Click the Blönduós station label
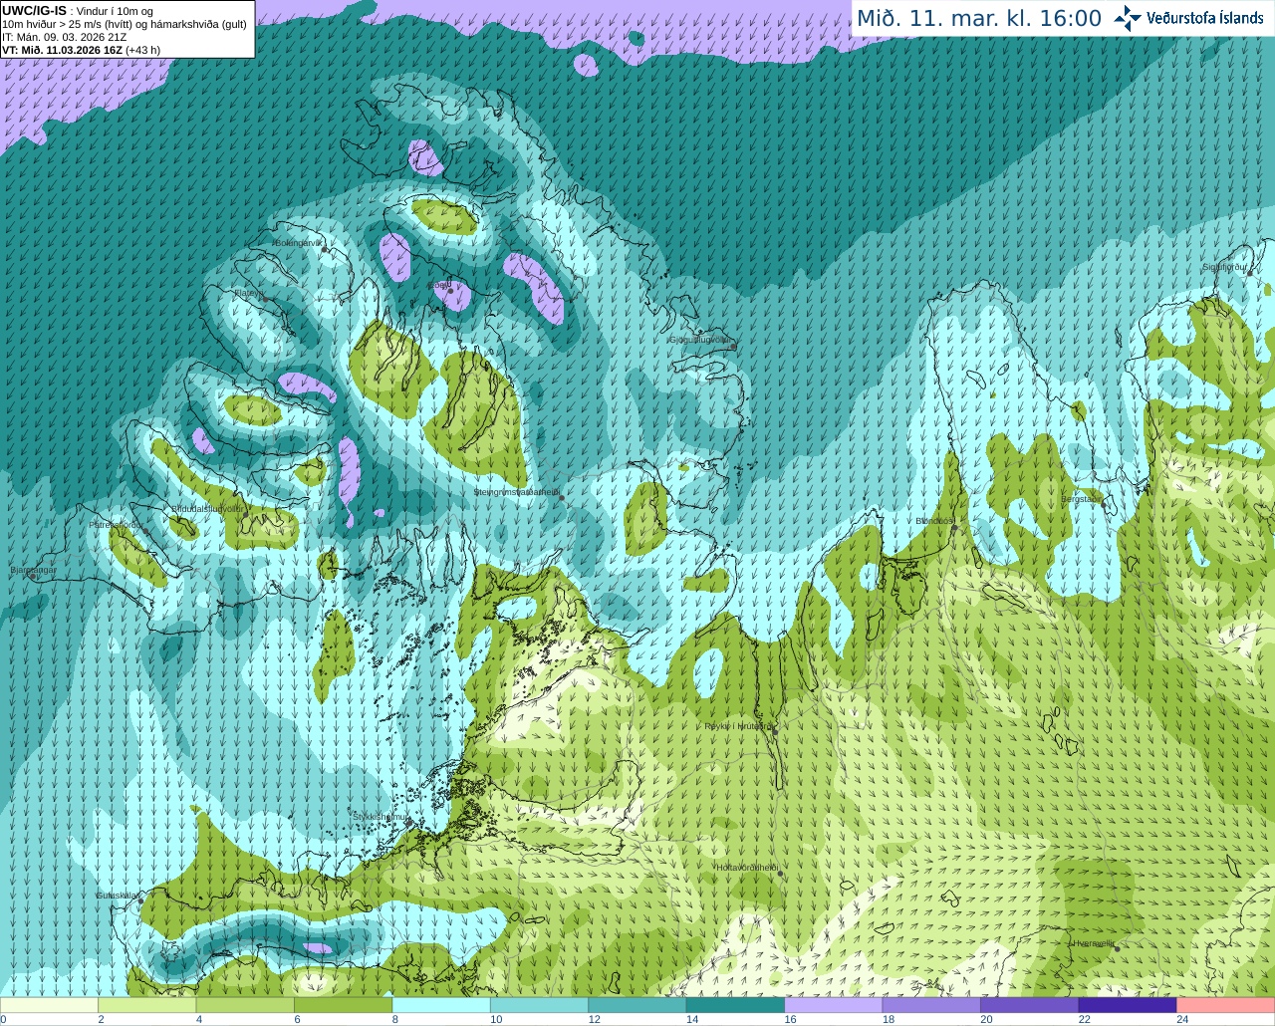Image resolution: width=1275 pixels, height=1026 pixels. coord(934,521)
